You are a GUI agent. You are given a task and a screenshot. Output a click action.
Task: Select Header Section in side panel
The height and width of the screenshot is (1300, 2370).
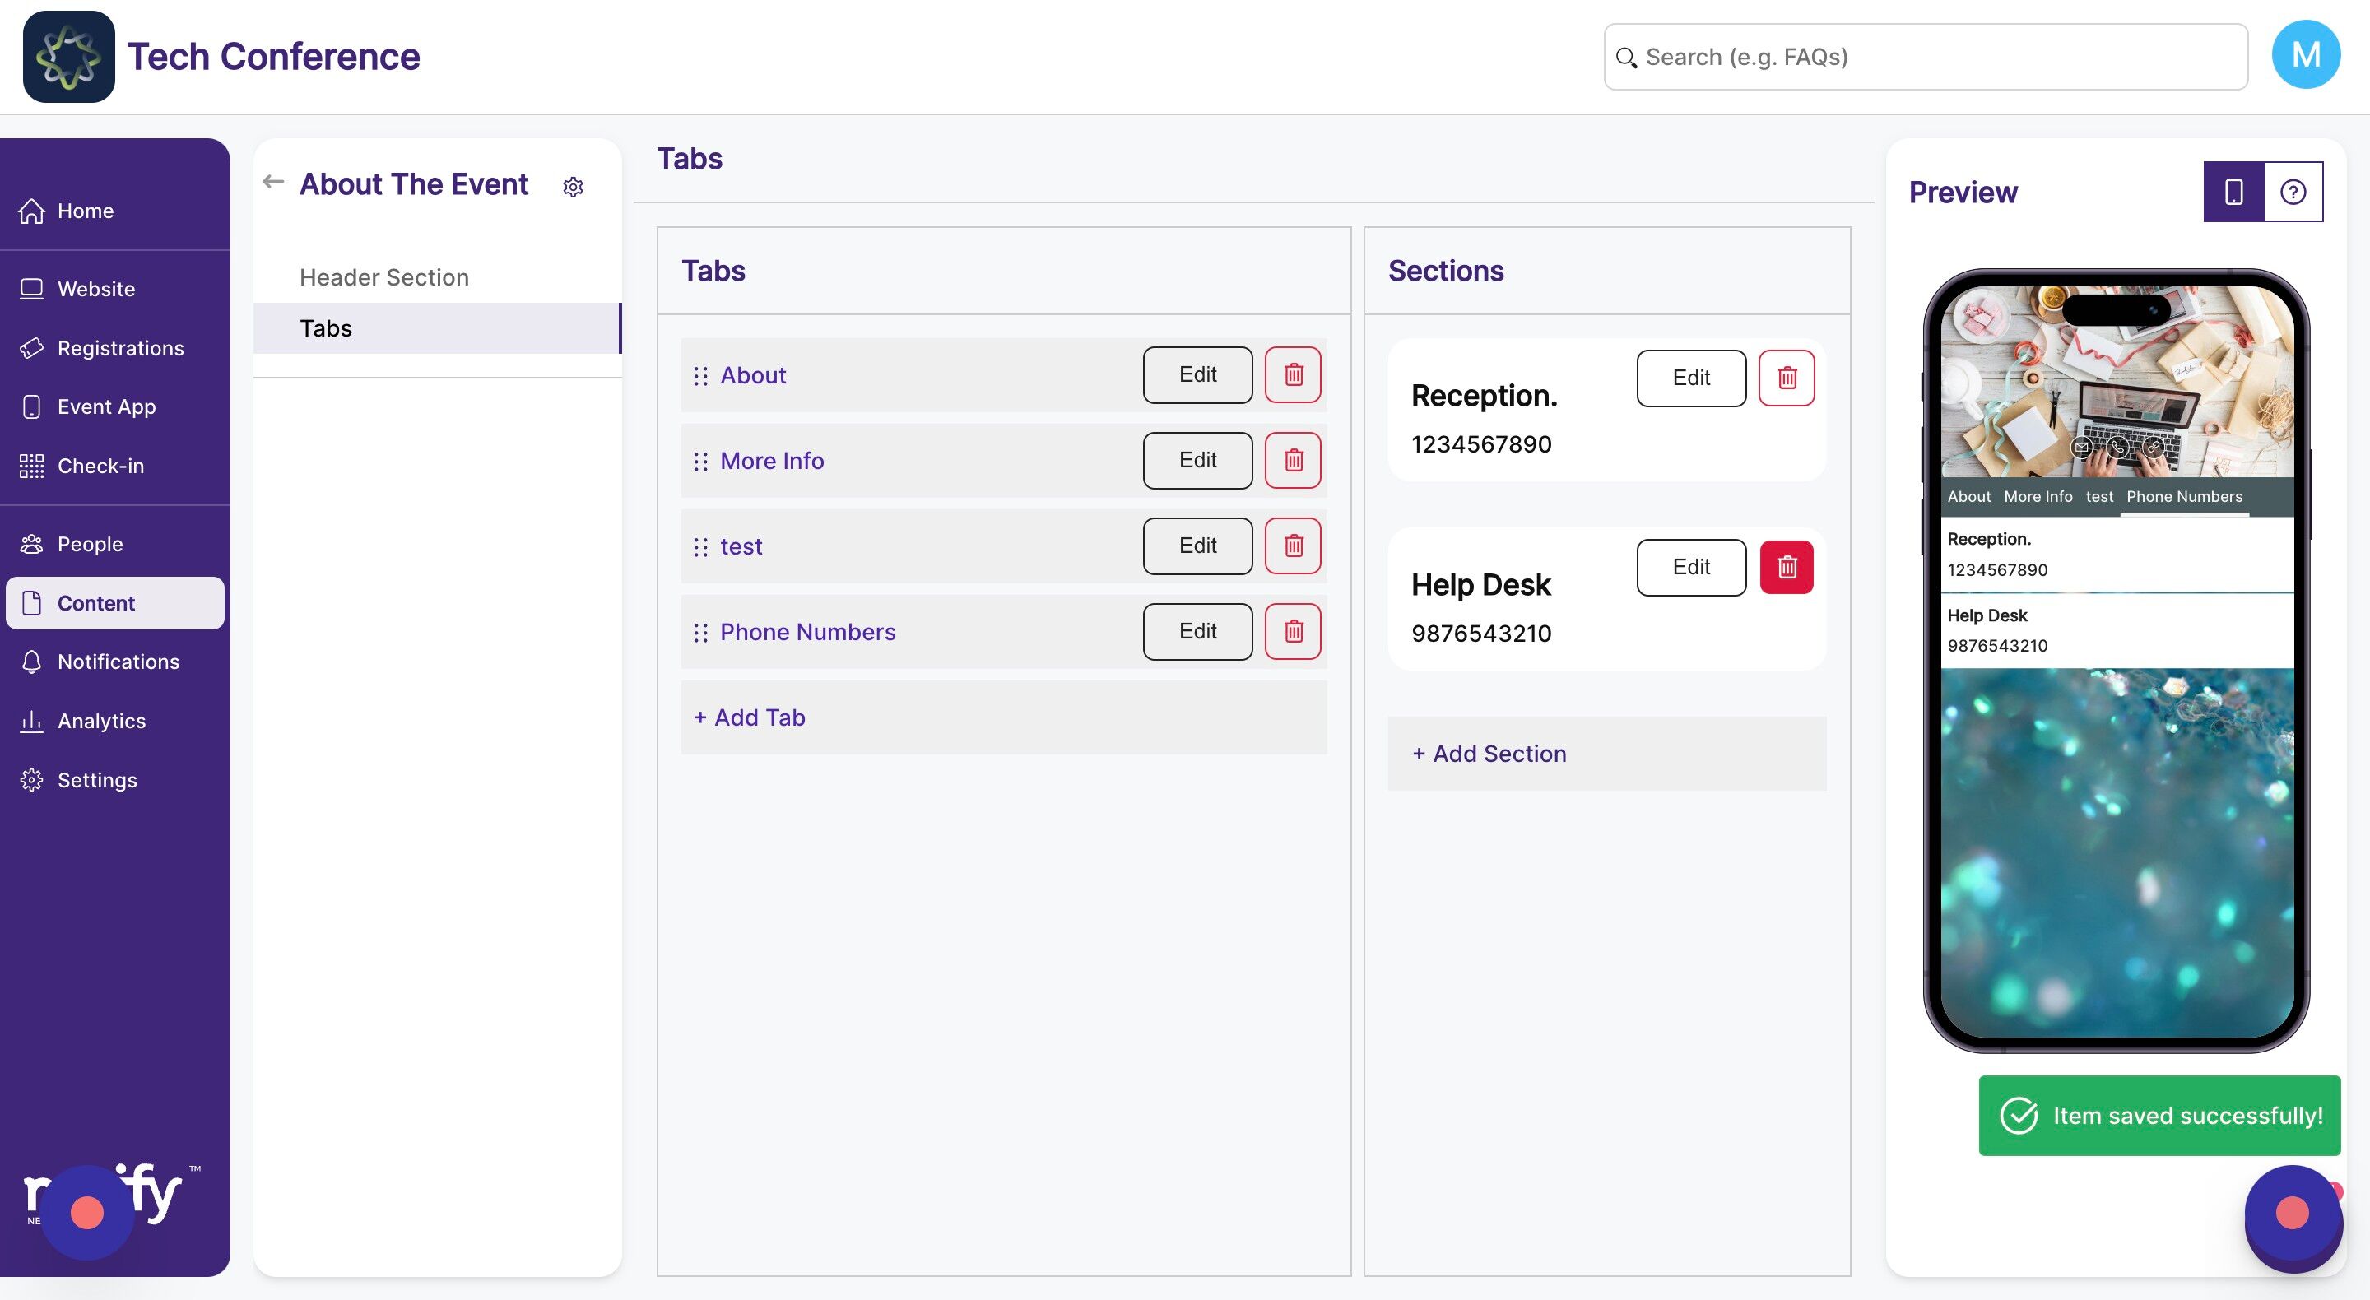383,277
